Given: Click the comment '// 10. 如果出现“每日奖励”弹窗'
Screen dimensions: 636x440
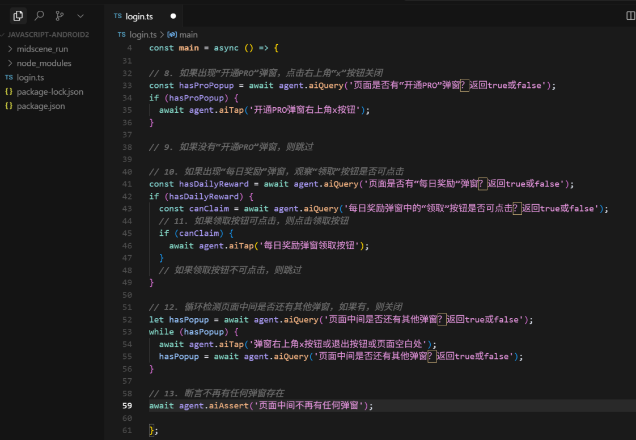Looking at the screenshot, I should point(276,172).
